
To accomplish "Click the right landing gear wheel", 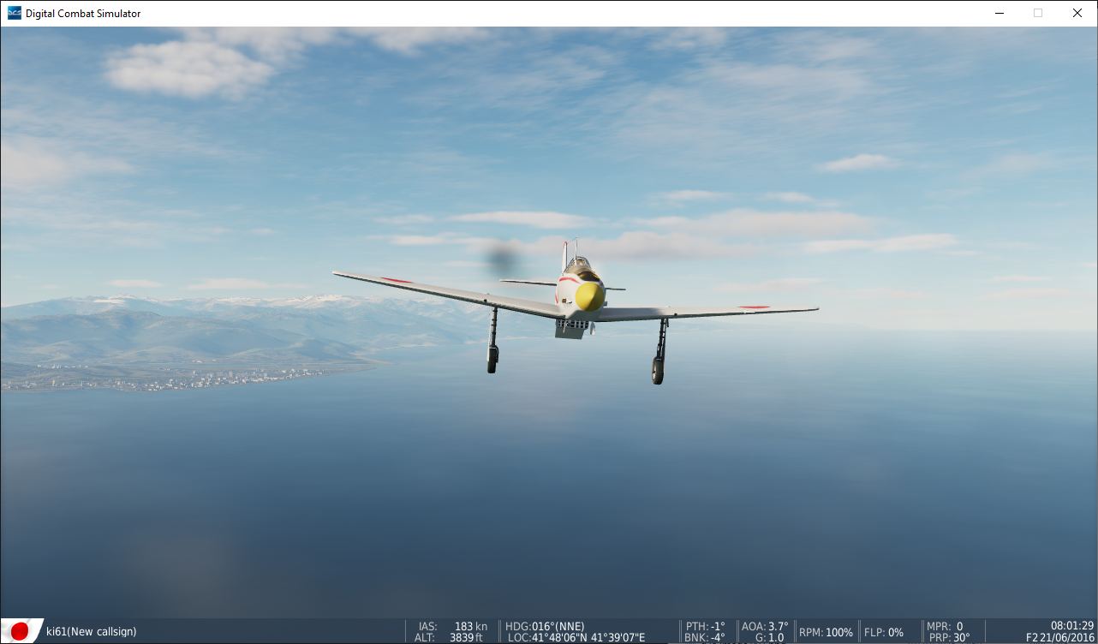I will click(657, 370).
